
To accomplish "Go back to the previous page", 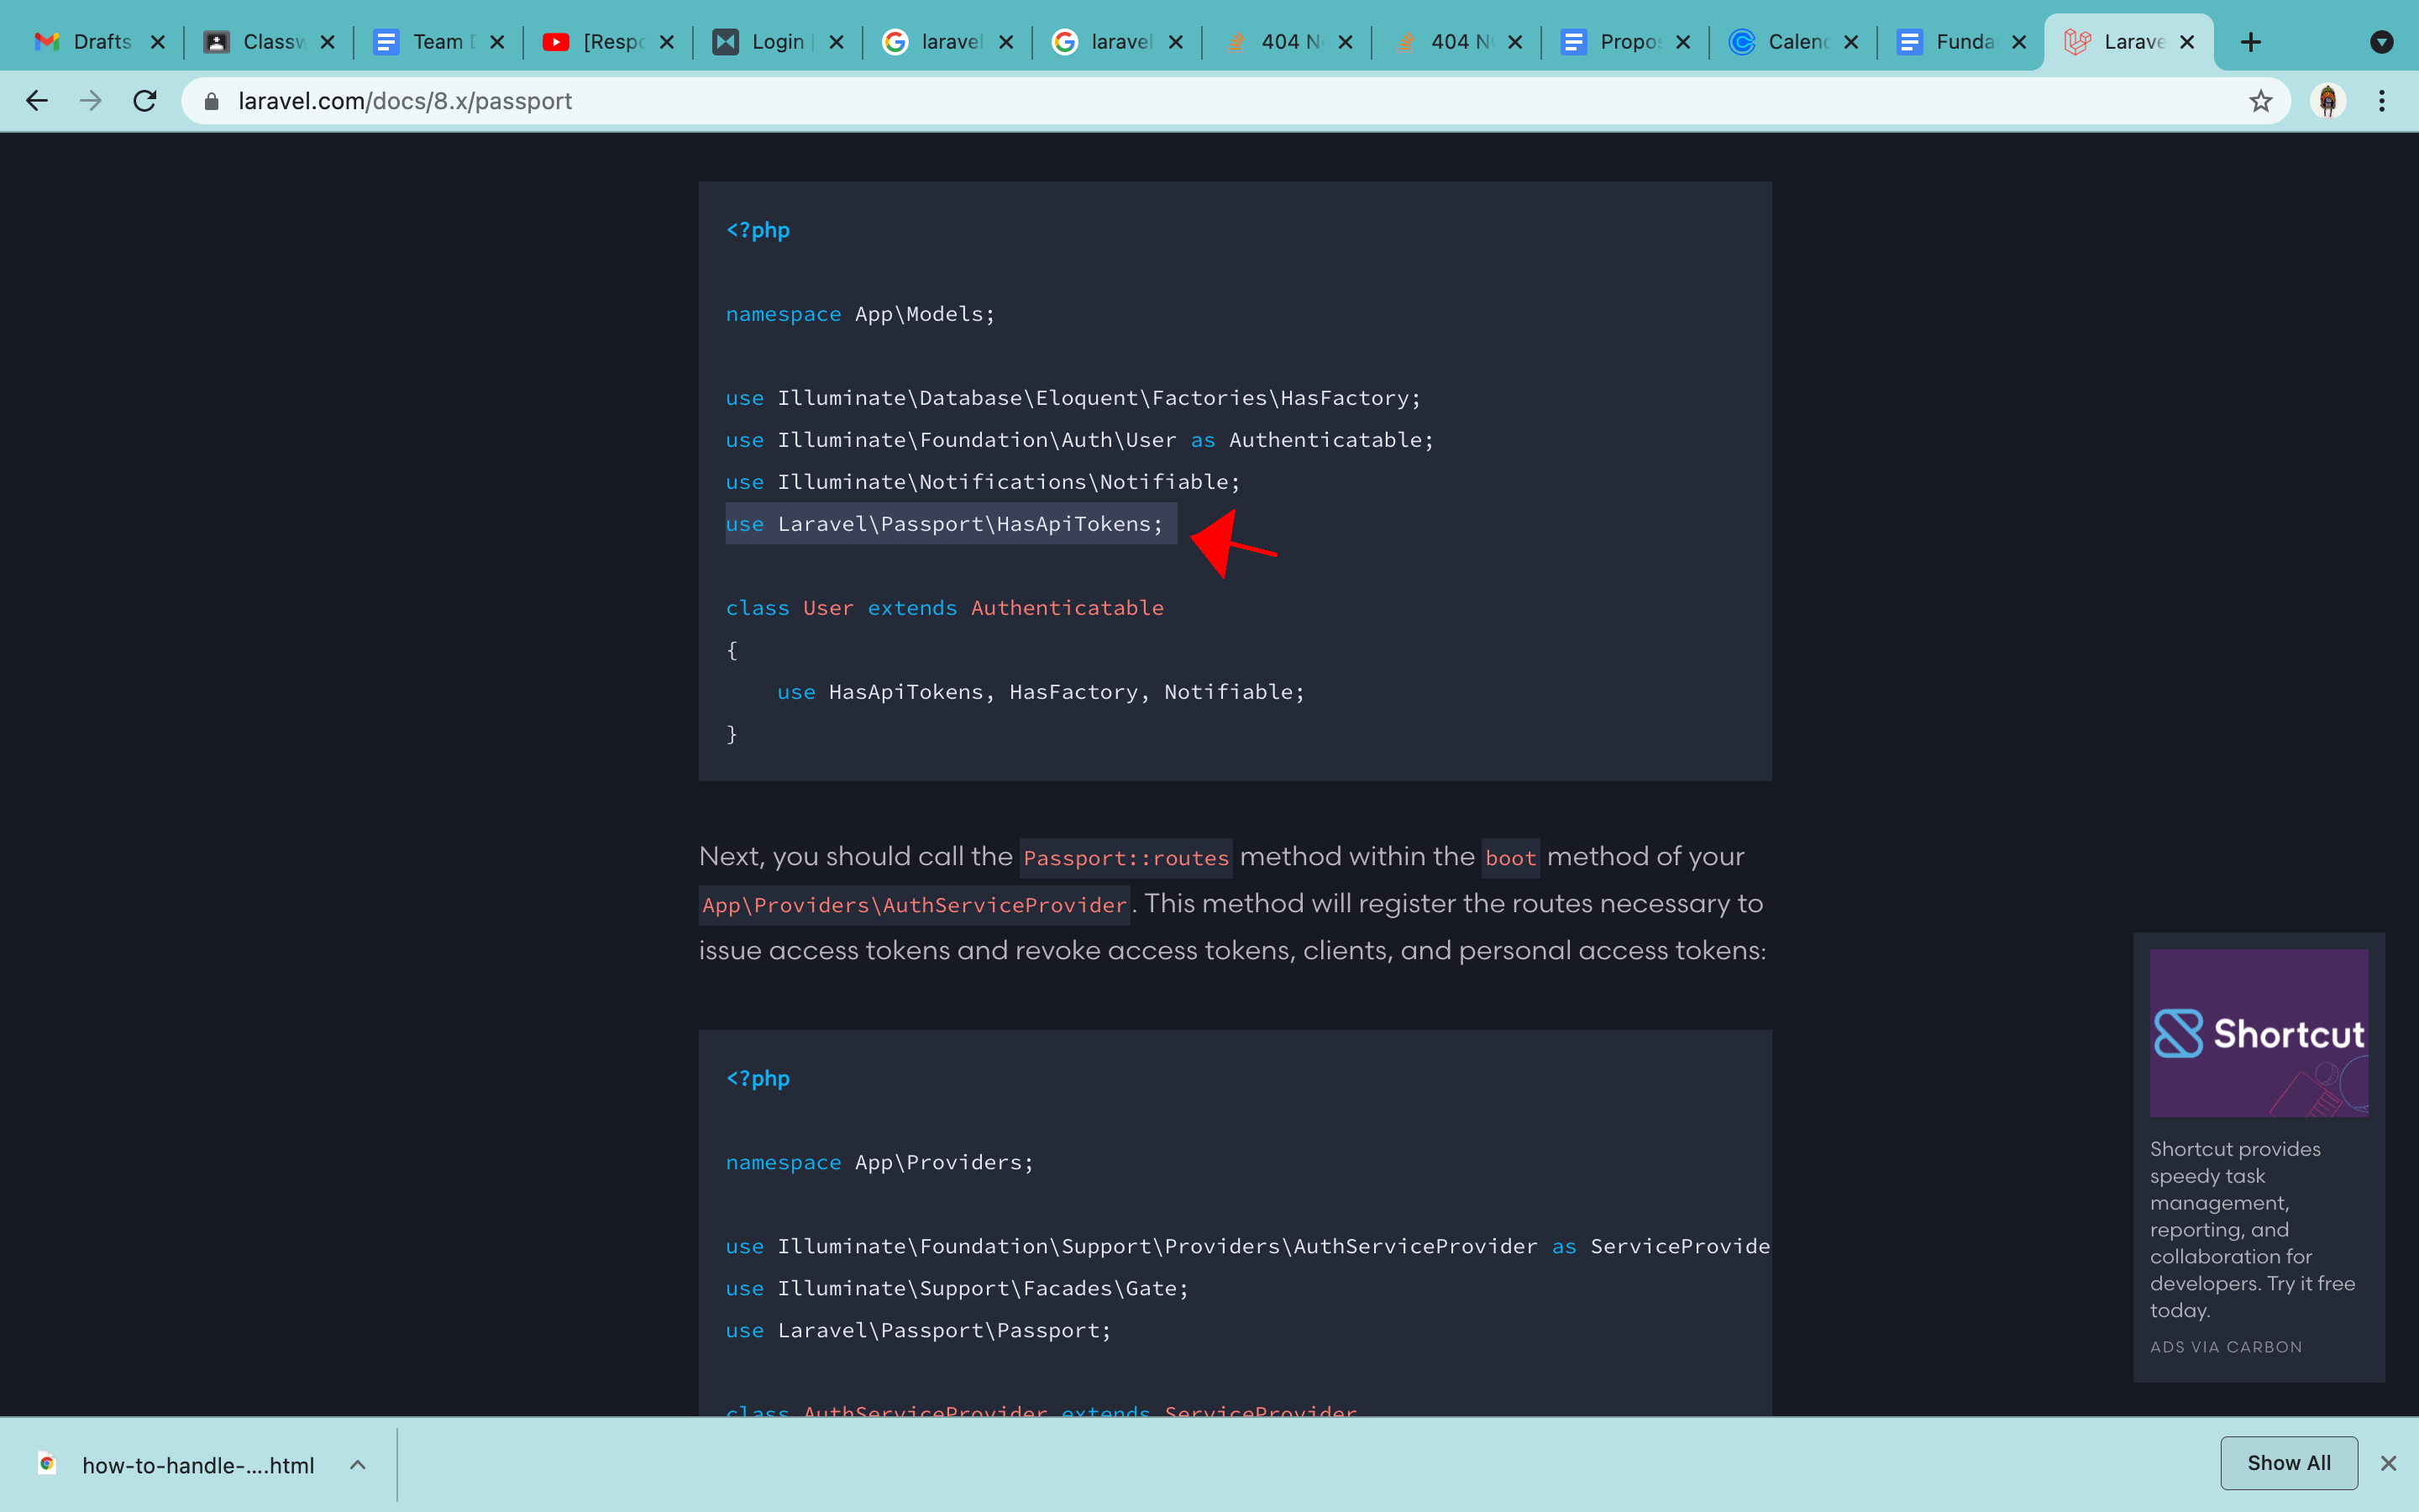I will coord(37,101).
